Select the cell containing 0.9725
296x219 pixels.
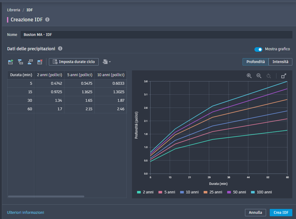(49, 92)
